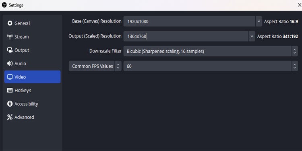The height and width of the screenshot is (151, 302).
Task: Click the Accessibility person icon
Action: [10, 103]
